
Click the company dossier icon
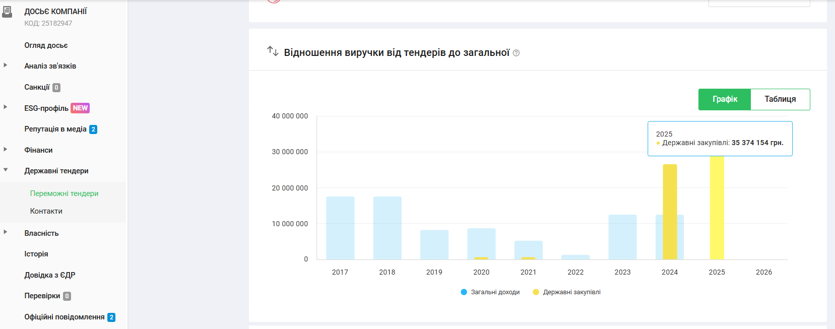coord(7,12)
